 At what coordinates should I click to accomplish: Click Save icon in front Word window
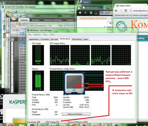pyautogui.click(x=20, y=16)
